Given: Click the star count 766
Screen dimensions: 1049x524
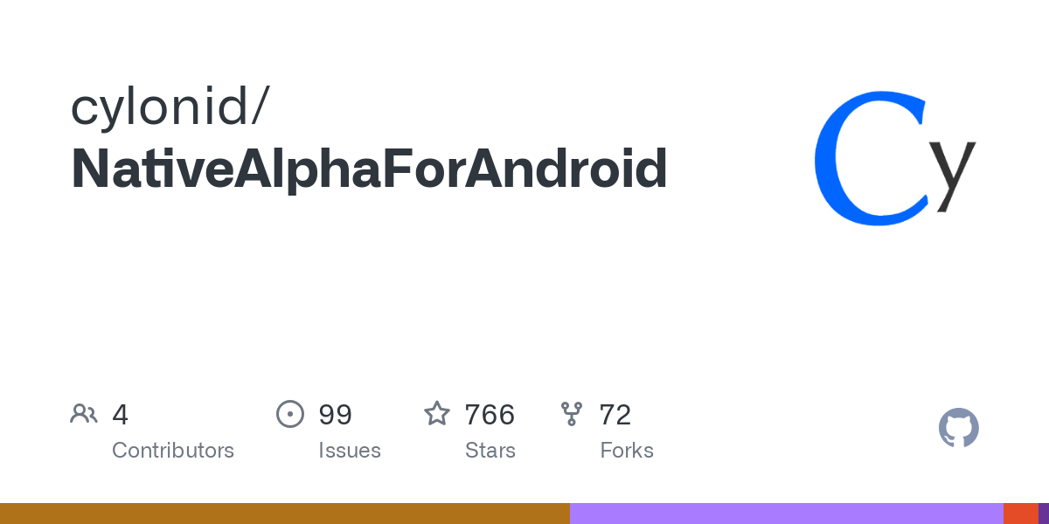Looking at the screenshot, I should (490, 415).
